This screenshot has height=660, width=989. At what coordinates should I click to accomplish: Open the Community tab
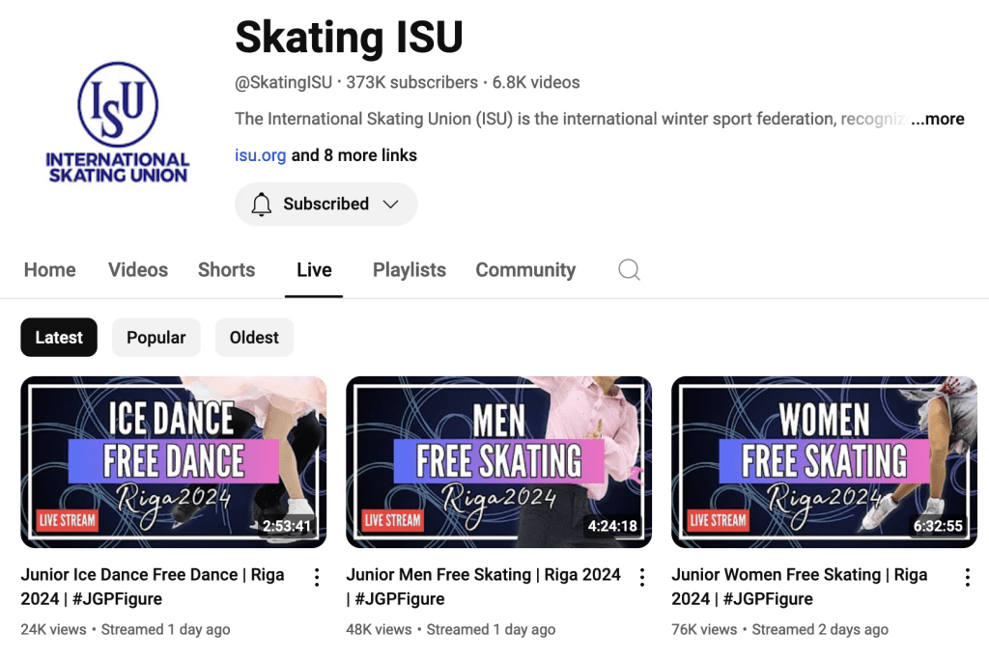[525, 270]
